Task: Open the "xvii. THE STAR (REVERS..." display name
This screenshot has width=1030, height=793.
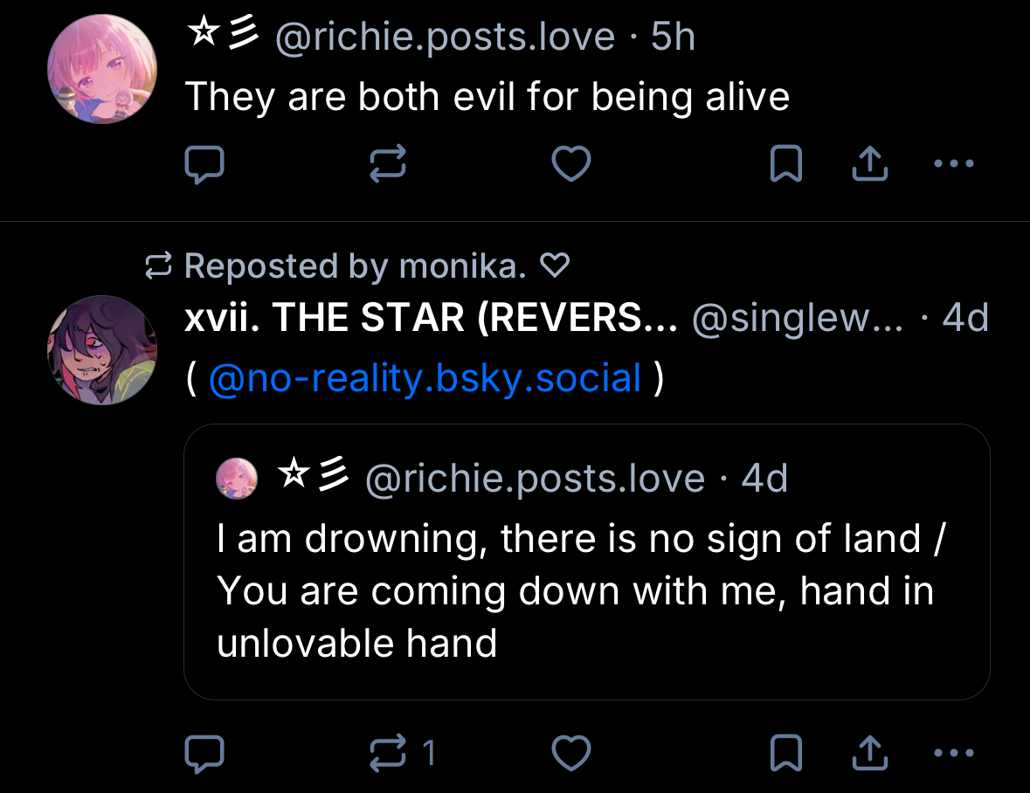Action: [x=431, y=319]
